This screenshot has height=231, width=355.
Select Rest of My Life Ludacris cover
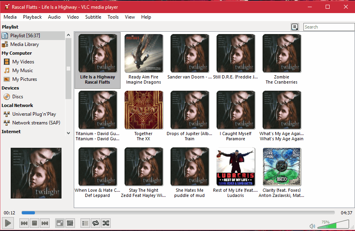pyautogui.click(x=236, y=167)
